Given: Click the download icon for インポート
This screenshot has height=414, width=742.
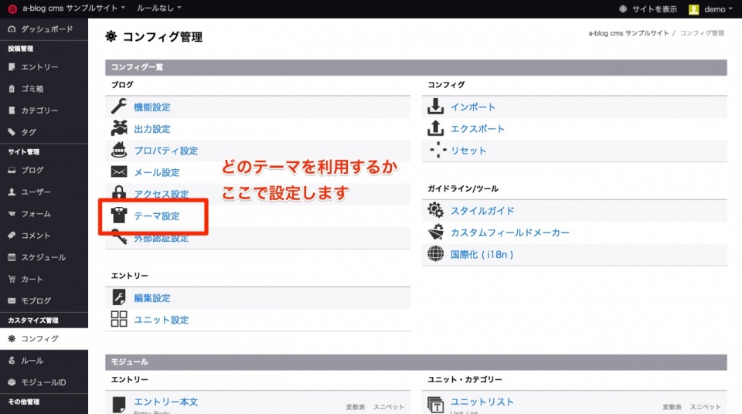Looking at the screenshot, I should click(x=435, y=107).
